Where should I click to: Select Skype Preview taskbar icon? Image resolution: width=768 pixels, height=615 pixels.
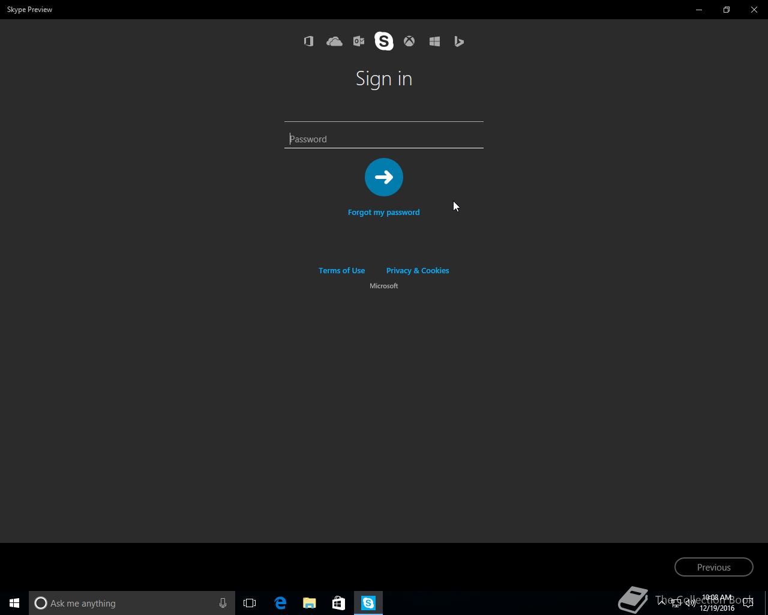[x=368, y=603]
